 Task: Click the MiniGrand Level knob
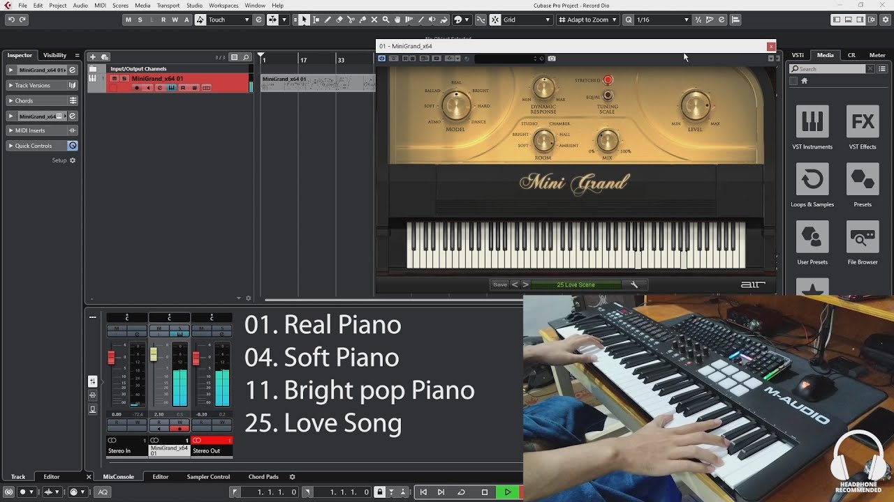coord(696,105)
